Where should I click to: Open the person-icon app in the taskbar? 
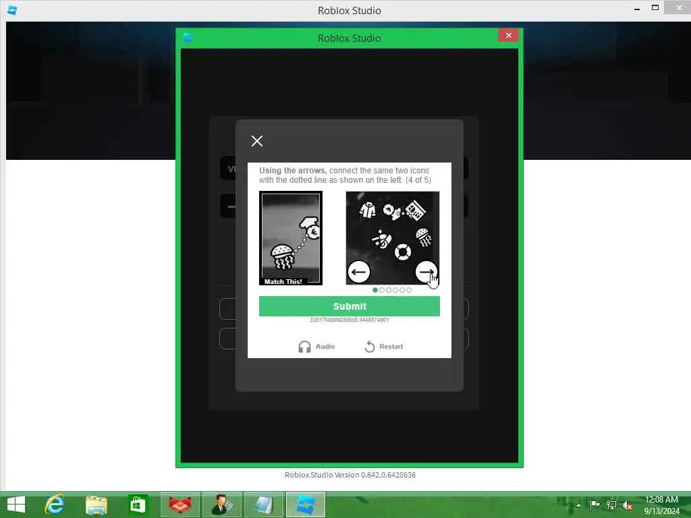(x=222, y=505)
